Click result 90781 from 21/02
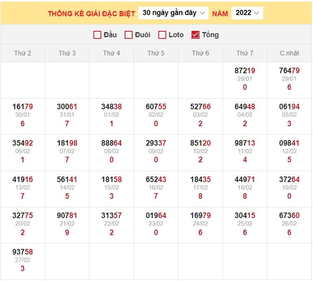This screenshot has height=281, width=313. [67, 216]
